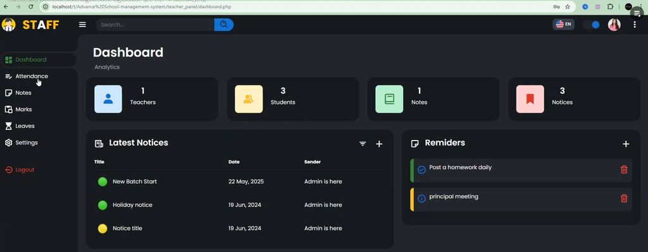Image resolution: width=648 pixels, height=252 pixels.
Task: Open browser extensions puzzle icon
Action: coord(610,6)
